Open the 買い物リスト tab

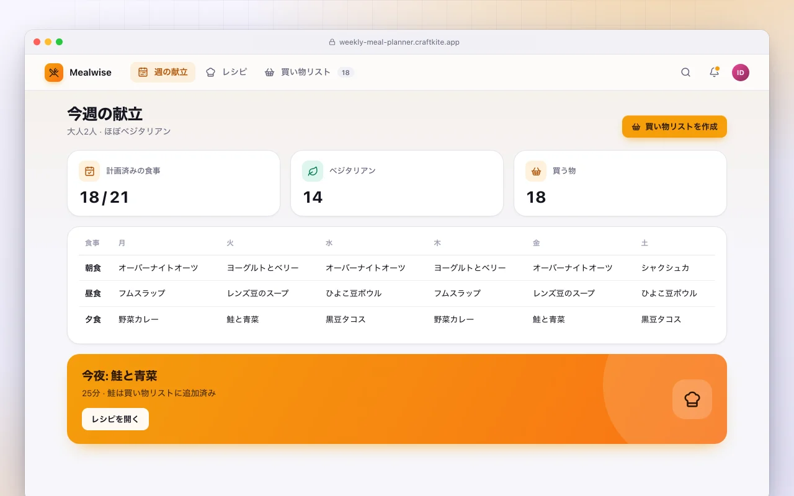click(308, 73)
